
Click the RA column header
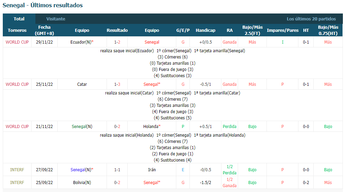(229, 30)
